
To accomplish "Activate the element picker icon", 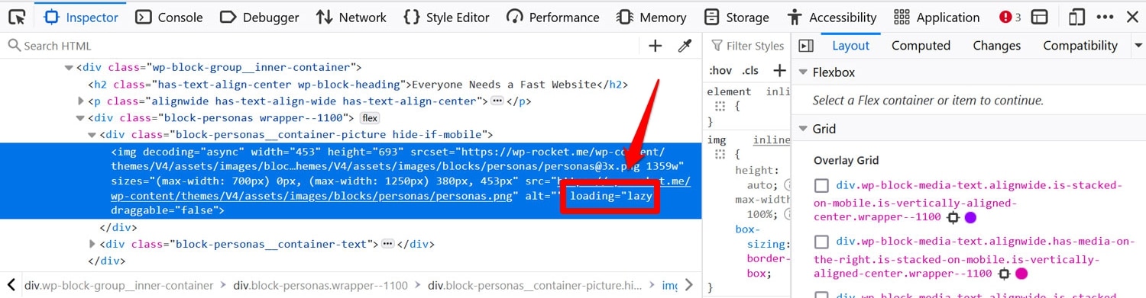I will coord(17,17).
